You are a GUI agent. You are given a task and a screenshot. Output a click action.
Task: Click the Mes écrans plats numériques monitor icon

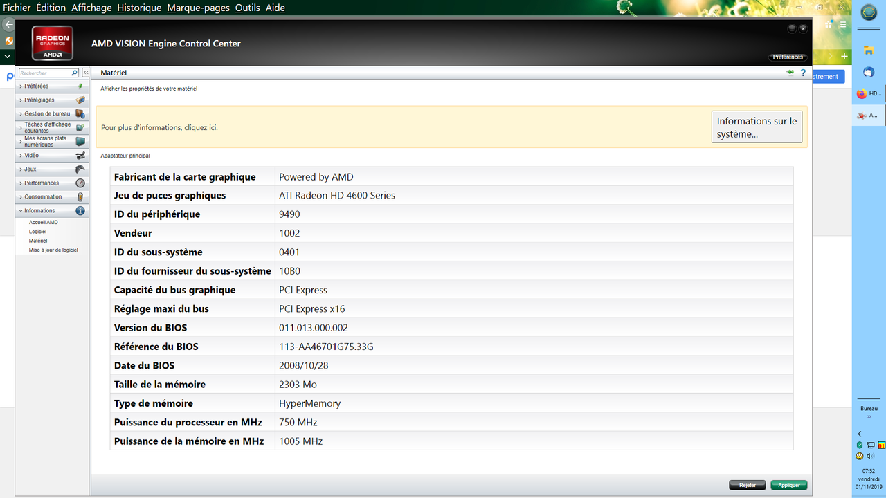tap(80, 142)
